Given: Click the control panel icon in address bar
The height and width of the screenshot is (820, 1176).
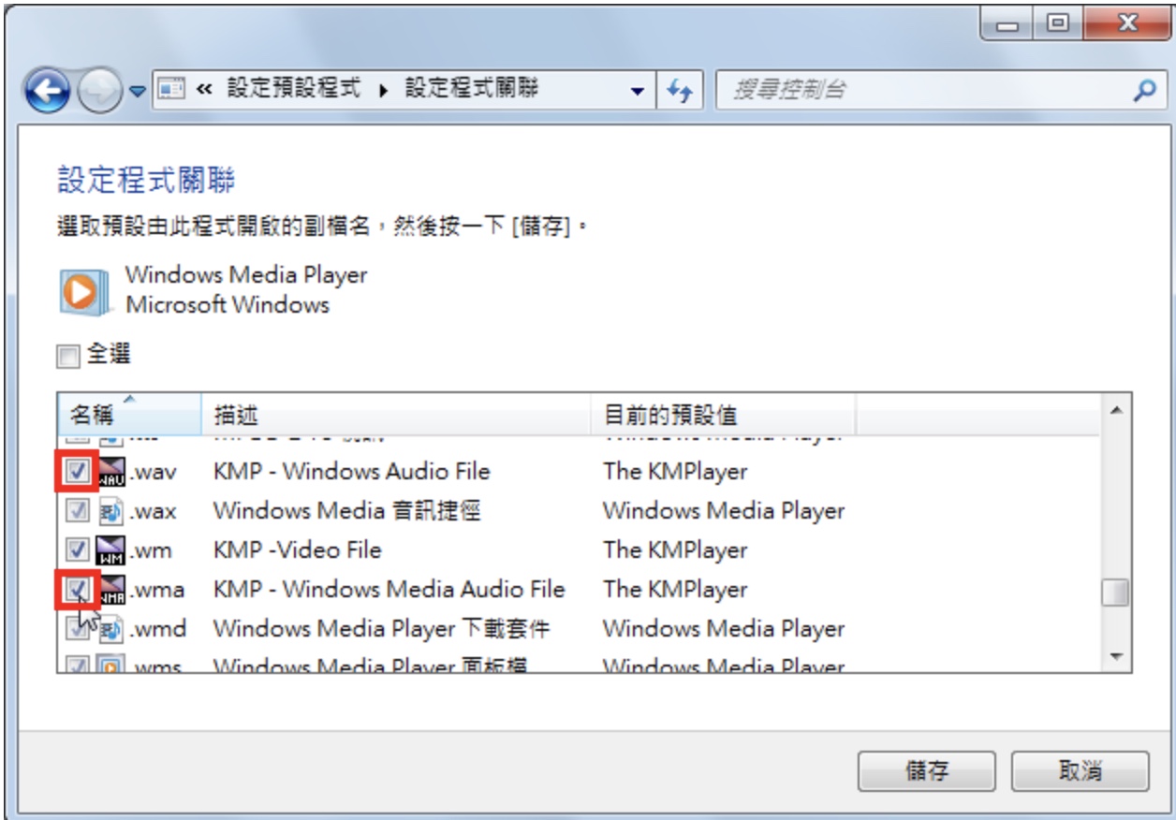Looking at the screenshot, I should (170, 90).
